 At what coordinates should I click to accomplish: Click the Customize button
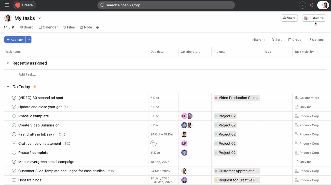click(314, 18)
